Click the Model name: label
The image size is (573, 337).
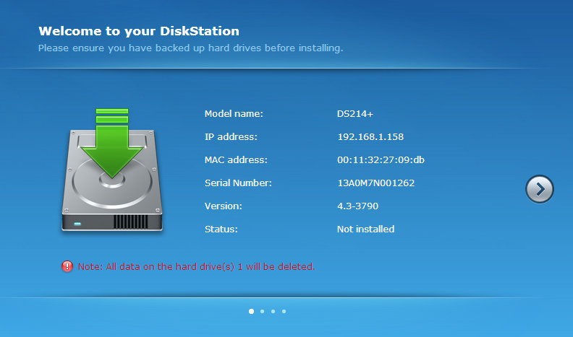pyautogui.click(x=234, y=114)
